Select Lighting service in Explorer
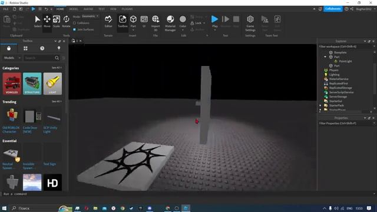Viewport: 377px width, 212px height. coord(334,75)
